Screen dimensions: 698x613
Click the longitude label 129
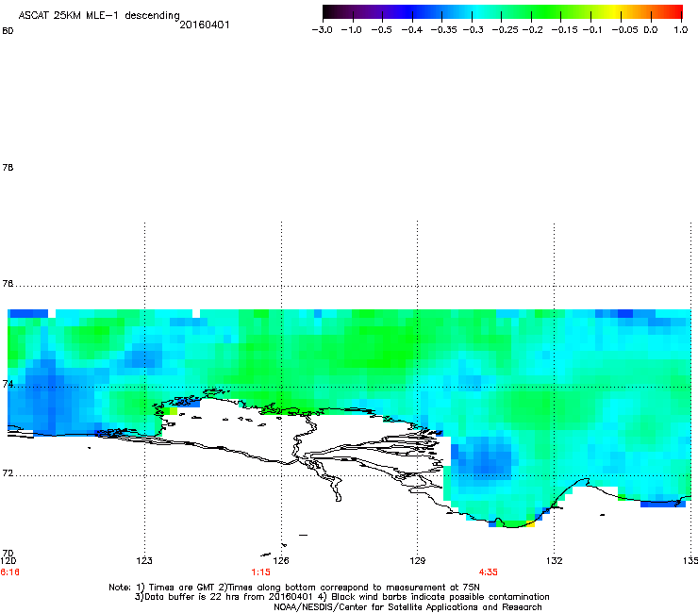(418, 560)
